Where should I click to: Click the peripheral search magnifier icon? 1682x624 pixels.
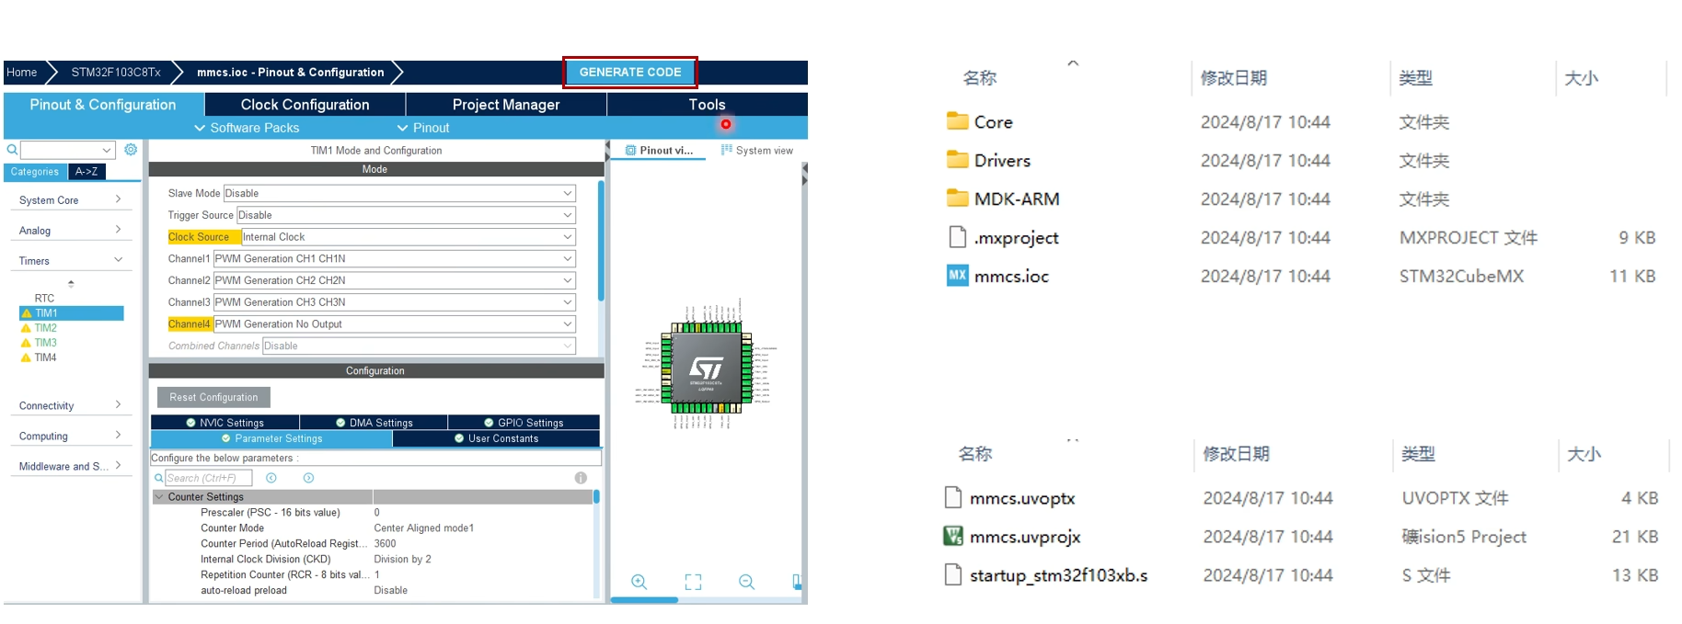(x=12, y=150)
